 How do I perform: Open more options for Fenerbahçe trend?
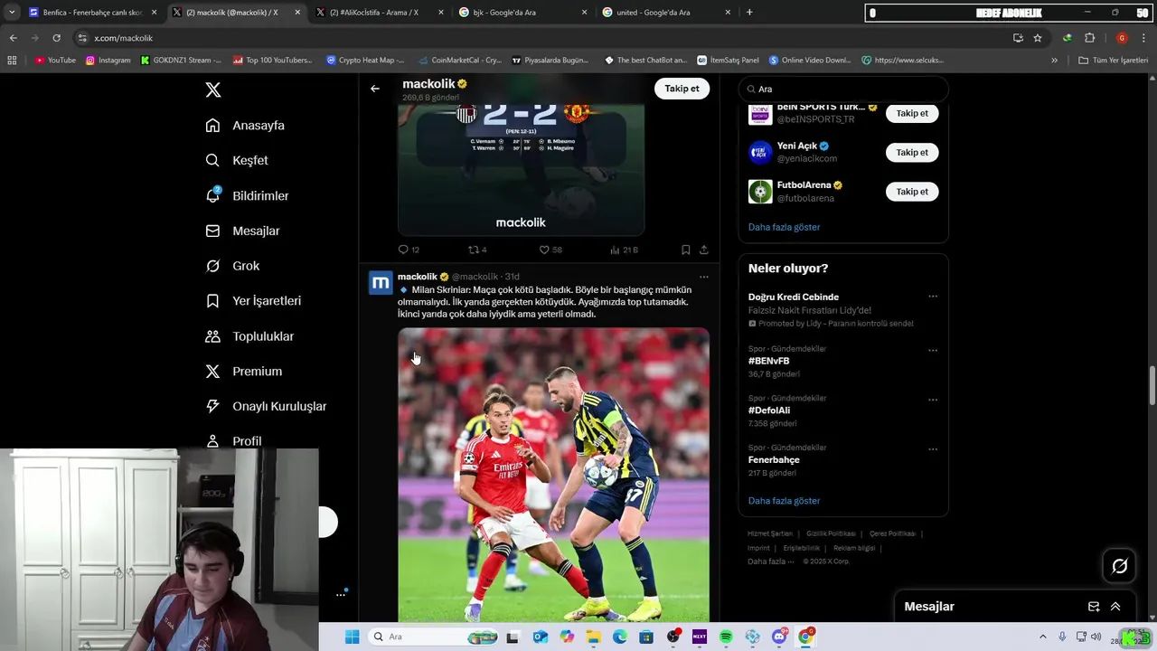(933, 449)
